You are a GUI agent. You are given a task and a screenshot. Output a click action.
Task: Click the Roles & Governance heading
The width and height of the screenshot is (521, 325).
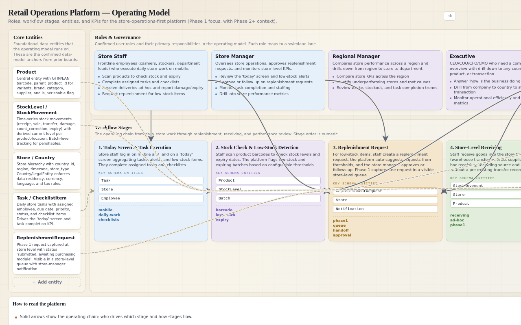118,37
